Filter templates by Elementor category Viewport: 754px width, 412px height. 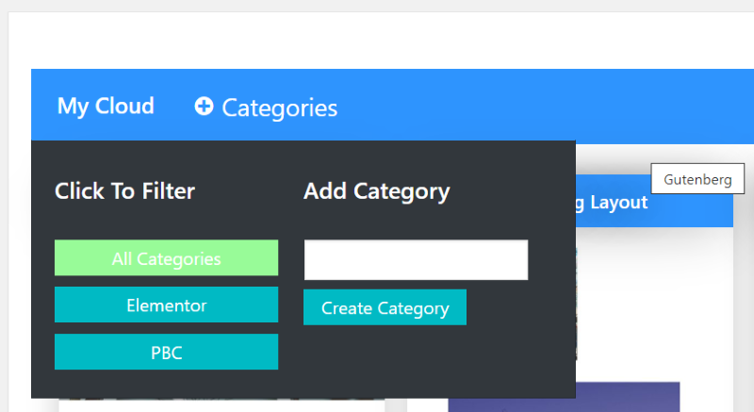point(167,305)
